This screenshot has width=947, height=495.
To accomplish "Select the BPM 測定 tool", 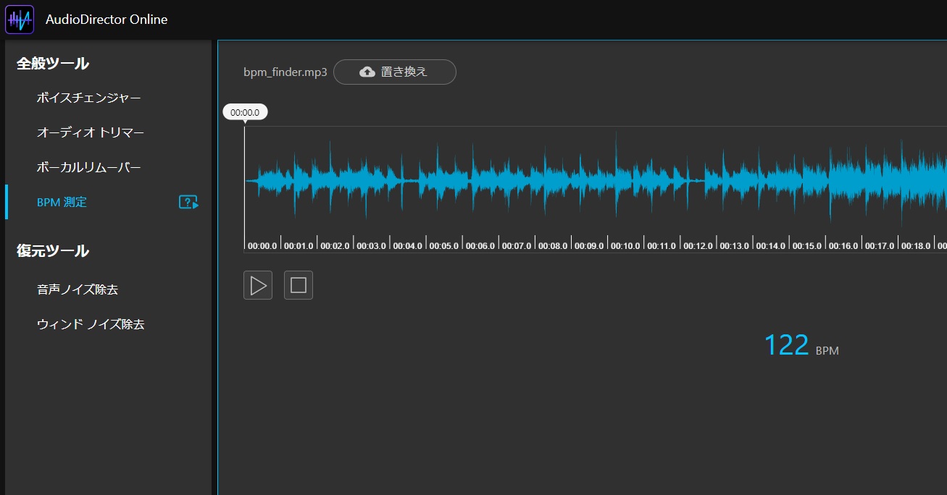I will pyautogui.click(x=62, y=203).
